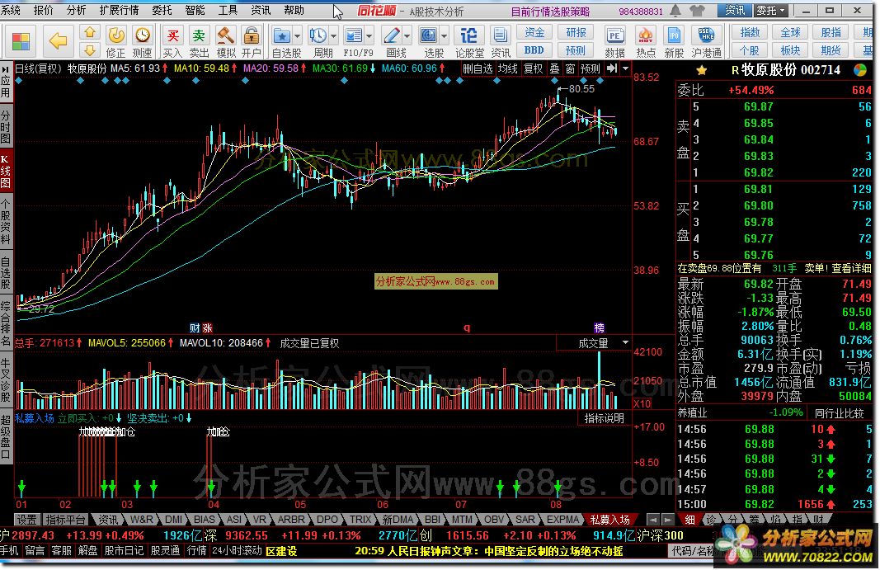The height and width of the screenshot is (570, 880).
Task: Toggle 窗 multi-window mode
Action: click(570, 68)
